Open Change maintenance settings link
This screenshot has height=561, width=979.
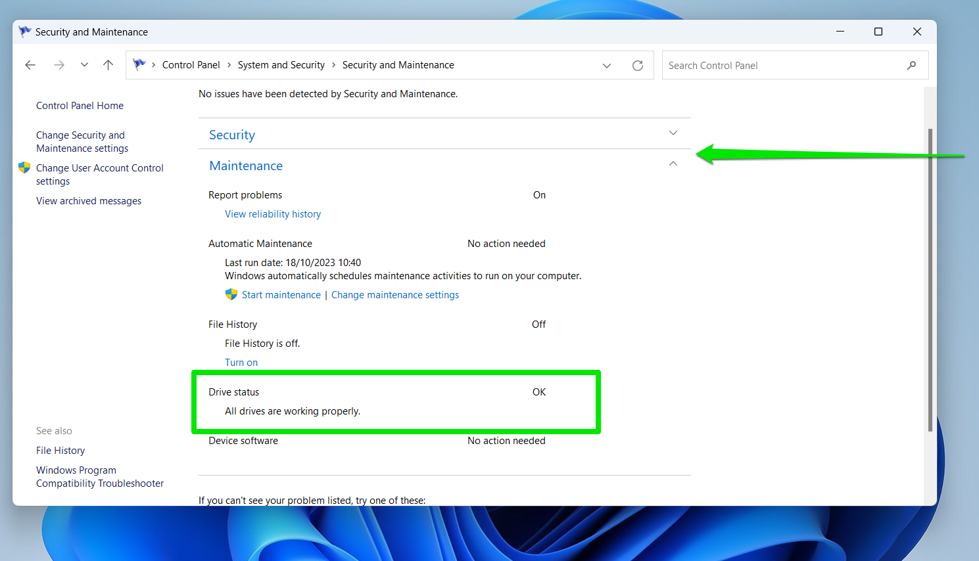point(395,295)
